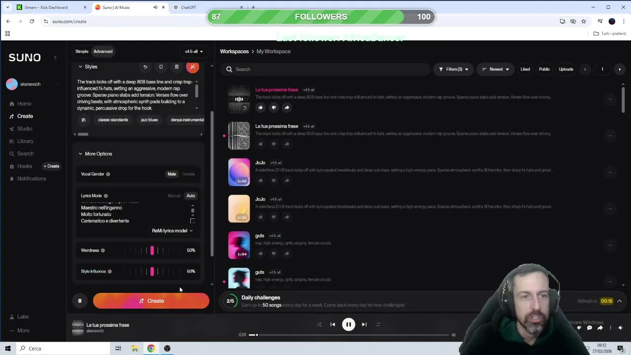Toggle shuffle in the player bar
This screenshot has height=355, width=631.
pos(319,324)
